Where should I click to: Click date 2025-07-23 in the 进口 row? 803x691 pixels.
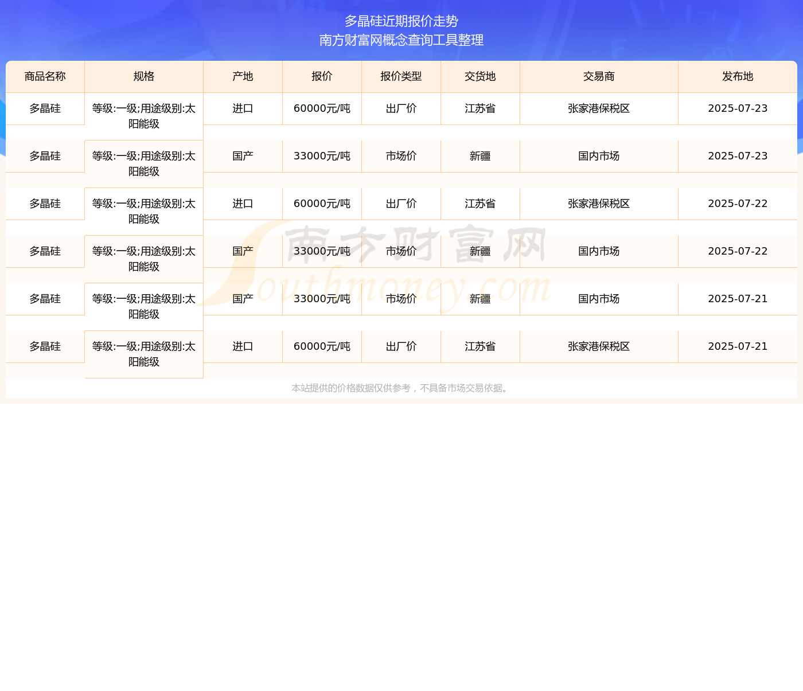coord(738,108)
